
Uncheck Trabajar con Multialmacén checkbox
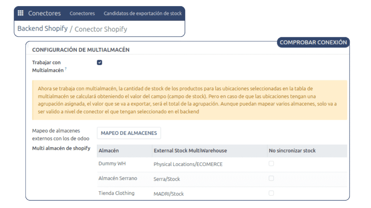(100, 62)
